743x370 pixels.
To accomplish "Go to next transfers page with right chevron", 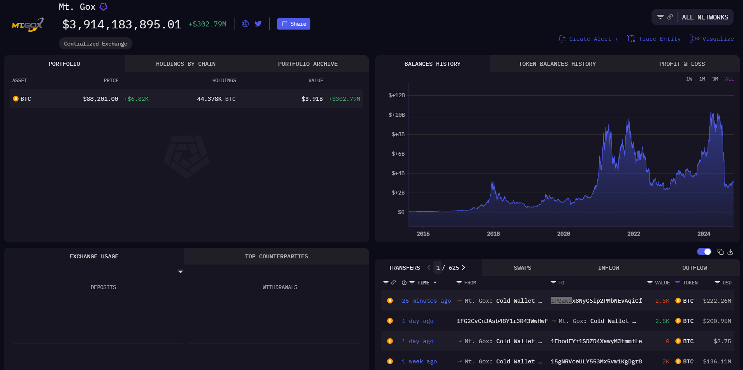I will point(463,268).
